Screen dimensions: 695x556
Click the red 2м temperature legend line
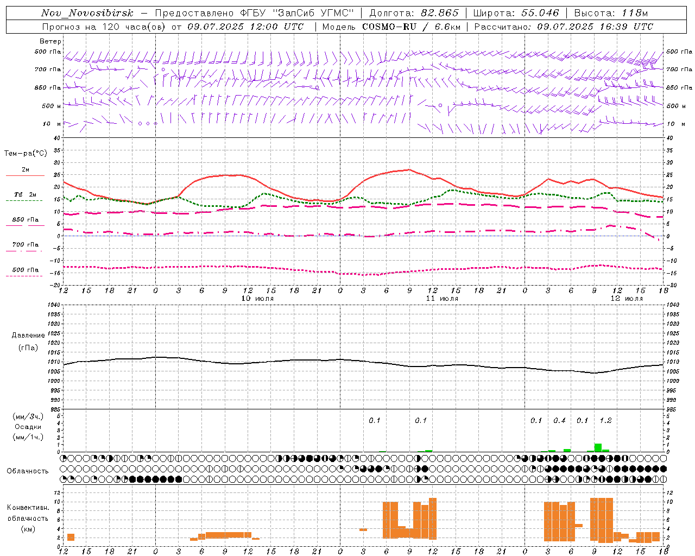pos(25,176)
